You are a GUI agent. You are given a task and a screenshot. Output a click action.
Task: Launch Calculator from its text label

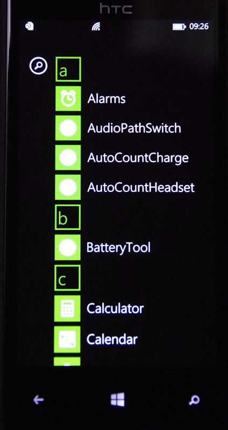coord(115,309)
